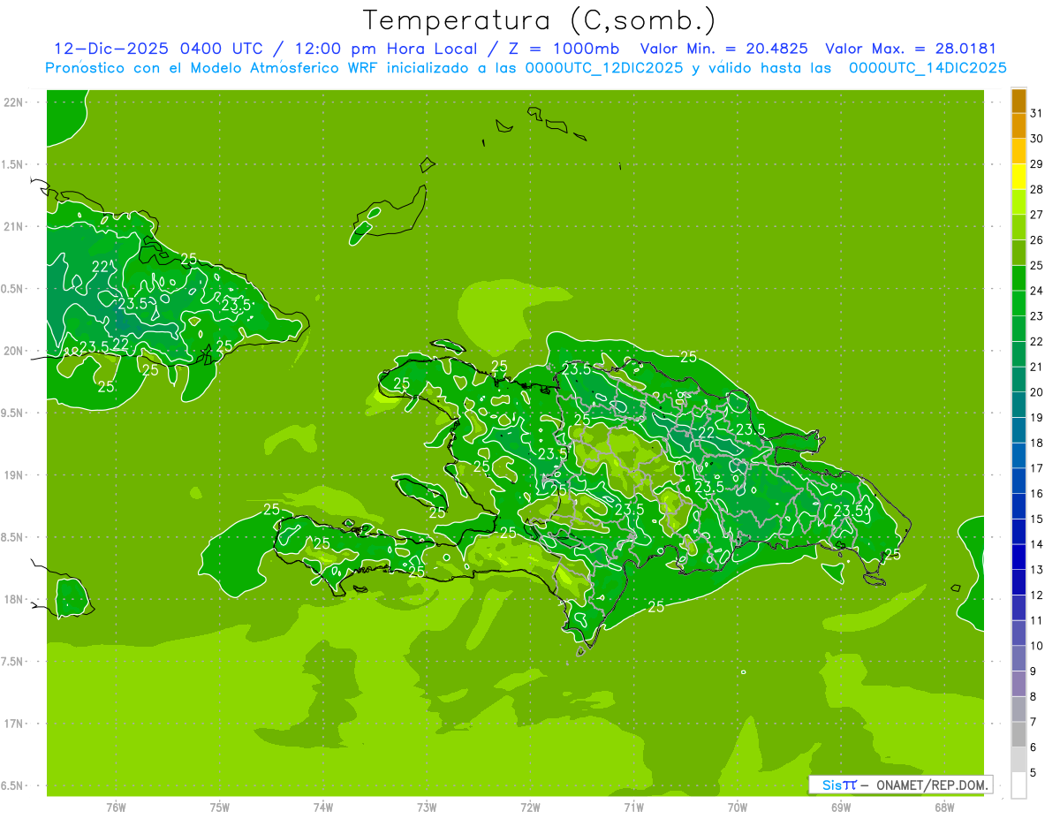This screenshot has width=1060, height=819.
Task: Click the 19N latitude axis label
Action: (x=14, y=474)
